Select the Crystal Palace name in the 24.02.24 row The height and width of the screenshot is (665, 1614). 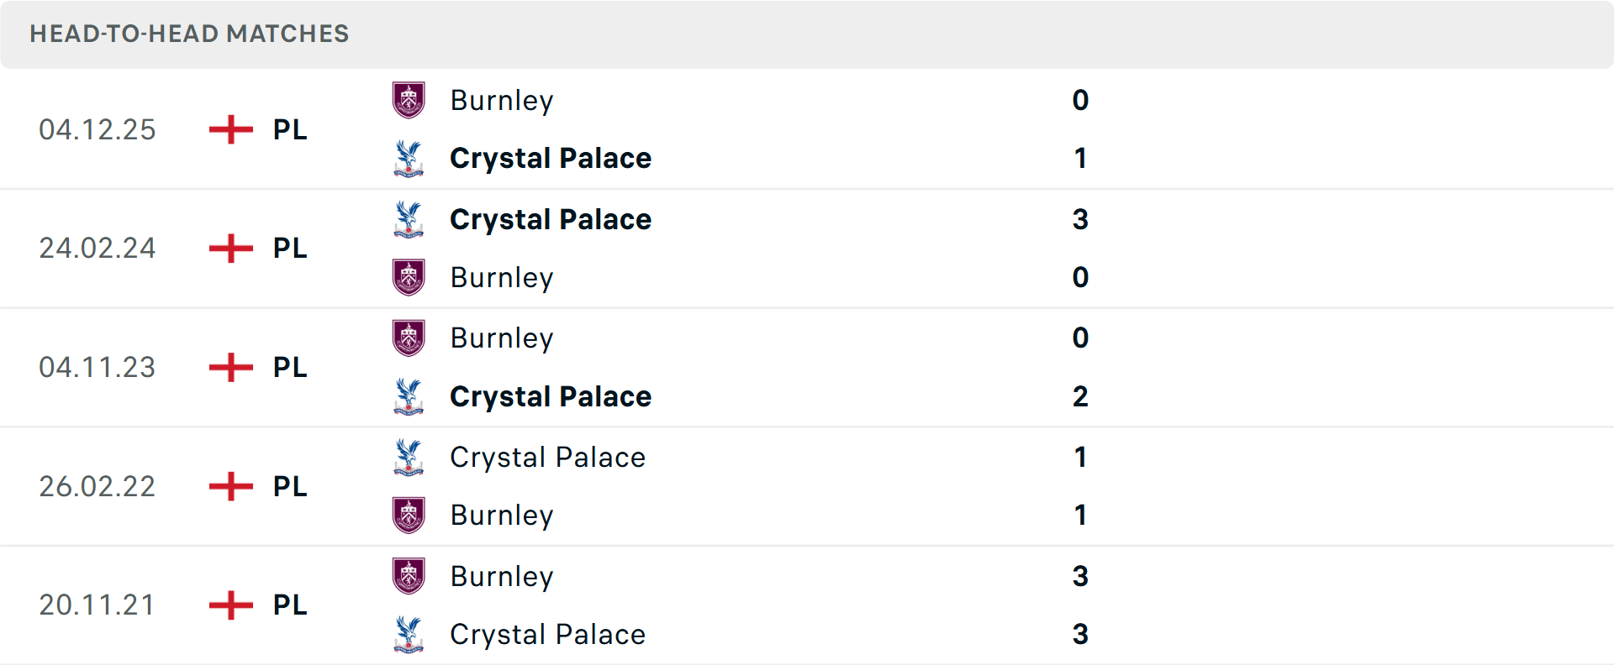point(551,220)
